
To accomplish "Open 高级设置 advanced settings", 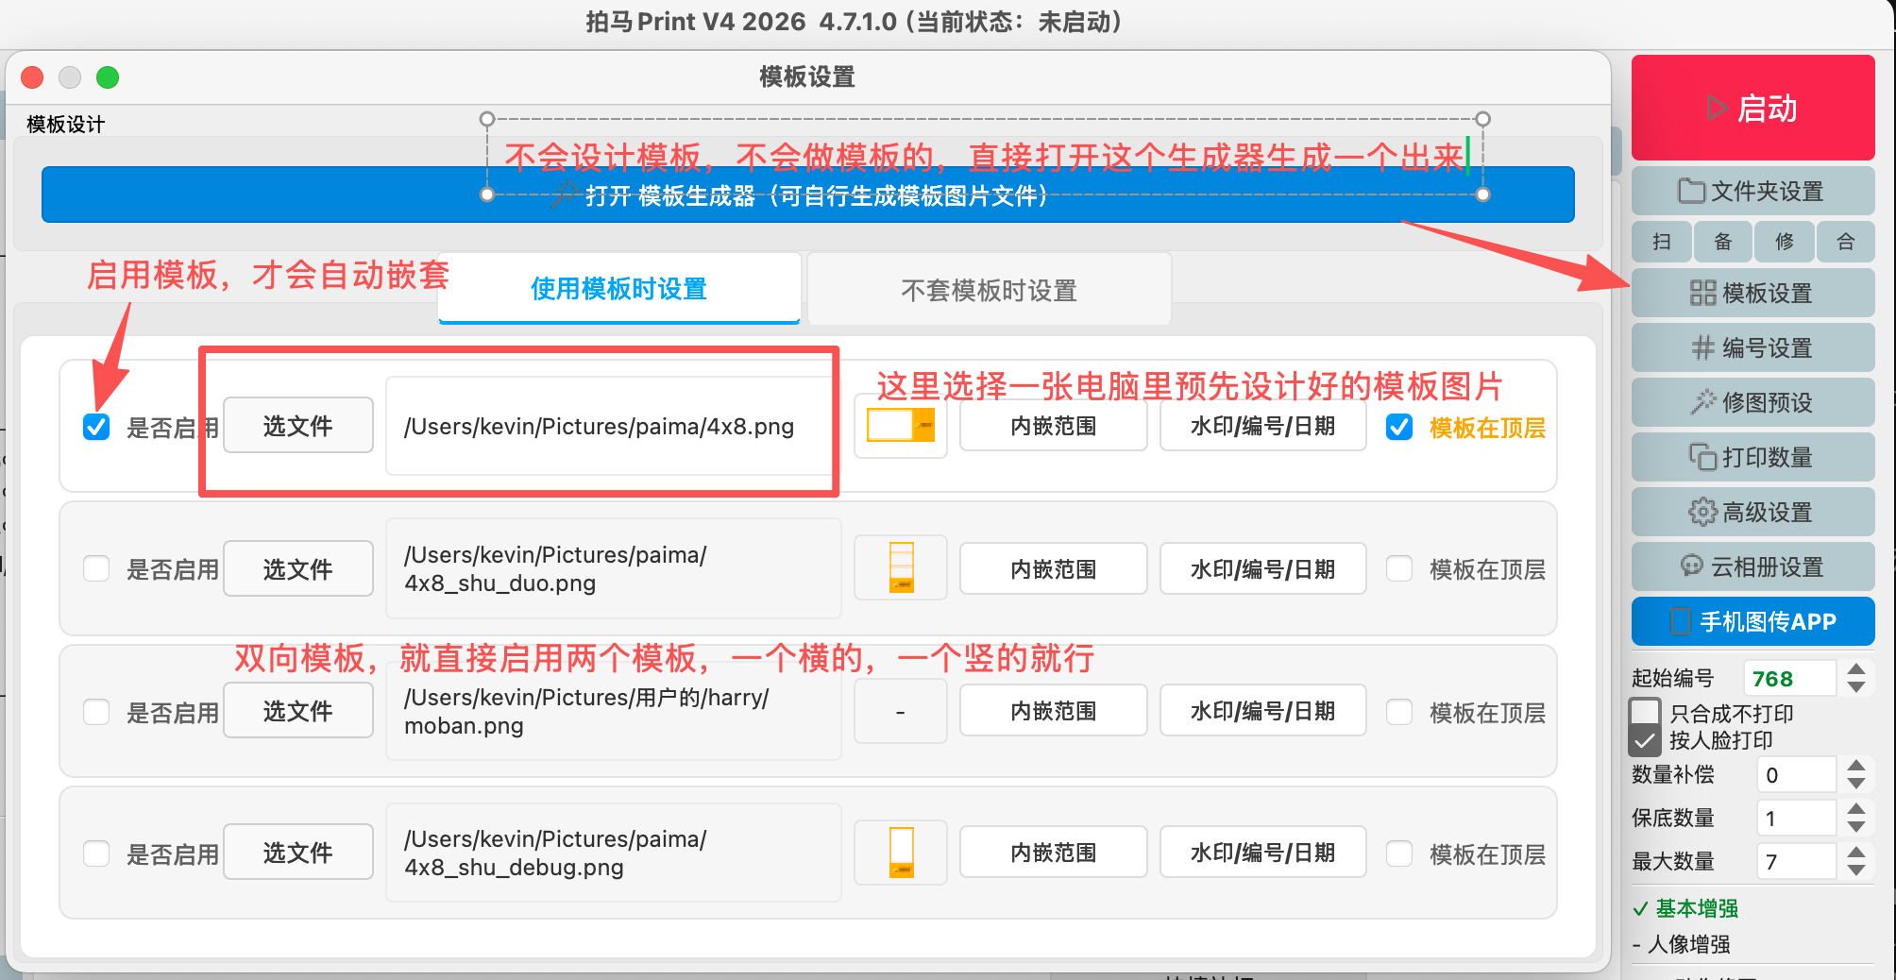I will [x=1752, y=513].
